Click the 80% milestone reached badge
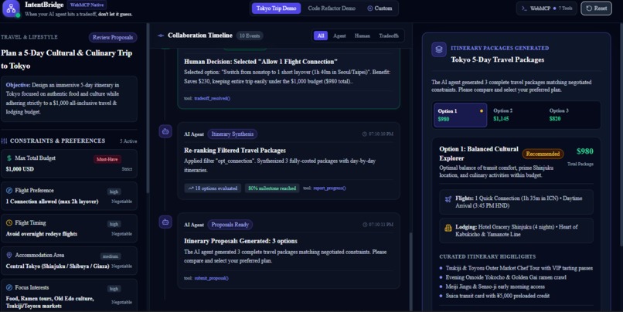623x312 pixels. (272, 188)
